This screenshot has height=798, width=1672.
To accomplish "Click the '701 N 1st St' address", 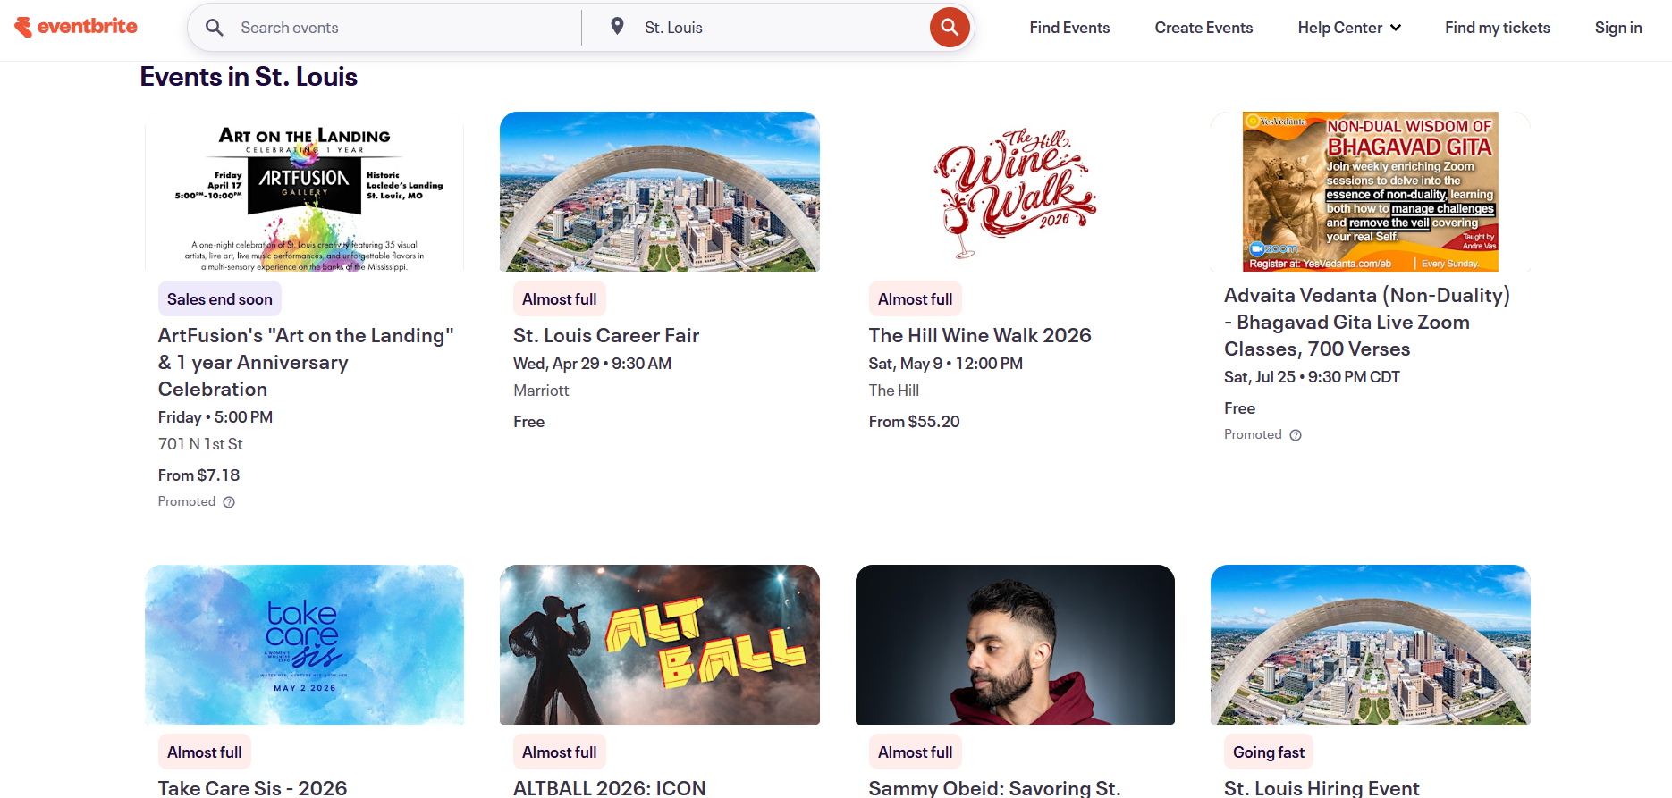I will click(200, 444).
